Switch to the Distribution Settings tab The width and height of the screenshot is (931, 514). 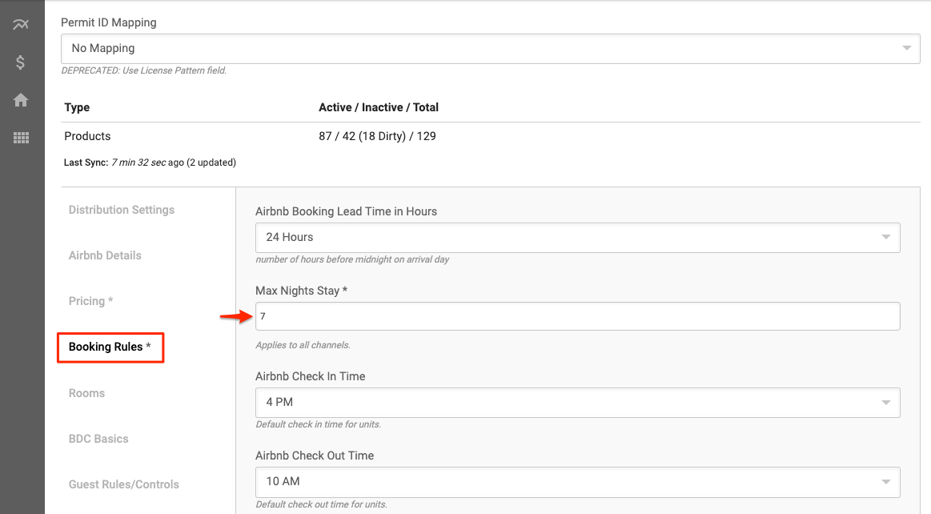tap(122, 210)
